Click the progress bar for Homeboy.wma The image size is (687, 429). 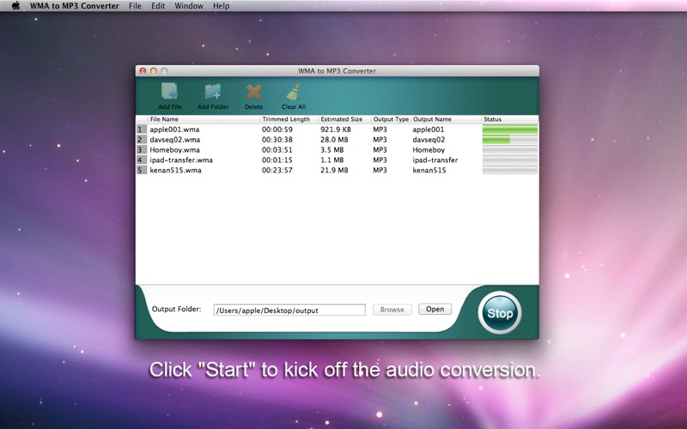[510, 149]
